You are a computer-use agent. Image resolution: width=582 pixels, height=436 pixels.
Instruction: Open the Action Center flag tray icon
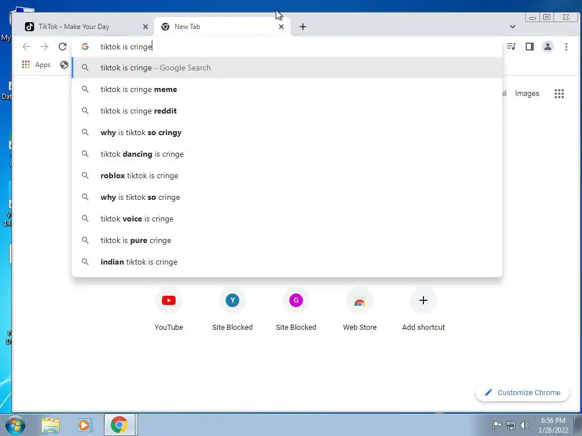coord(497,425)
